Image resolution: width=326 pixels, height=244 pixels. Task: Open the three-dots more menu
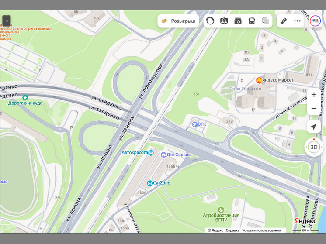coord(298,21)
